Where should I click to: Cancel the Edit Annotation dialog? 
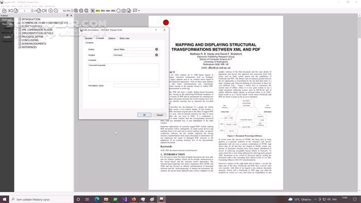pyautogui.click(x=159, y=115)
